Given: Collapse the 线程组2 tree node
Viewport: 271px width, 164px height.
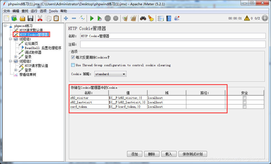Looking at the screenshot, I should pyautogui.click(x=10, y=61).
